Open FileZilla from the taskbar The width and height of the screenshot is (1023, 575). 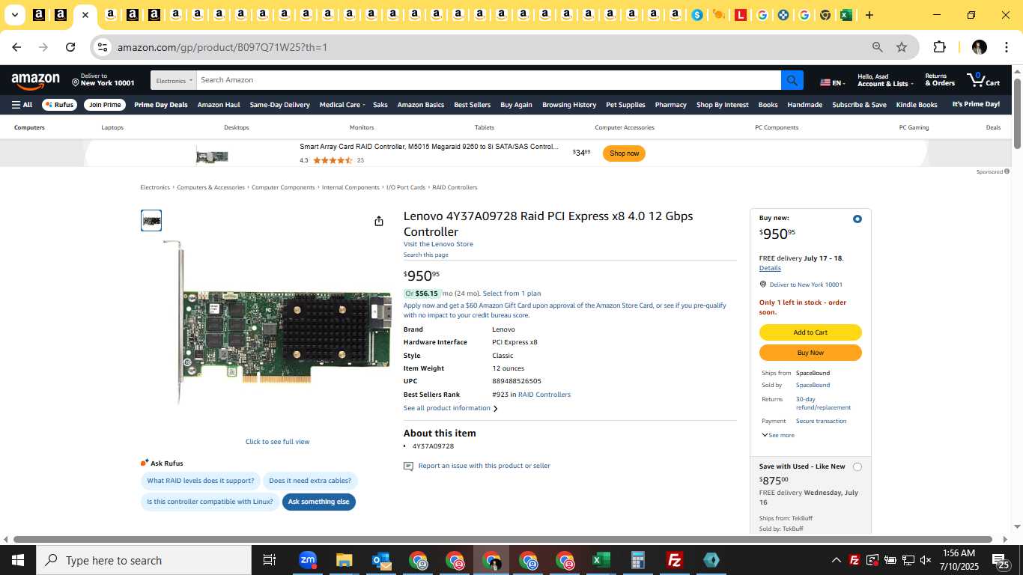pos(675,560)
